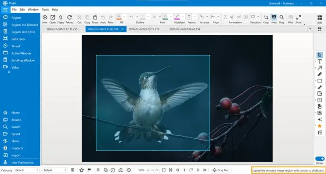Screen dimensions: 326x174
Task: Pick the Rectangle shape tool
Action: 320,81
